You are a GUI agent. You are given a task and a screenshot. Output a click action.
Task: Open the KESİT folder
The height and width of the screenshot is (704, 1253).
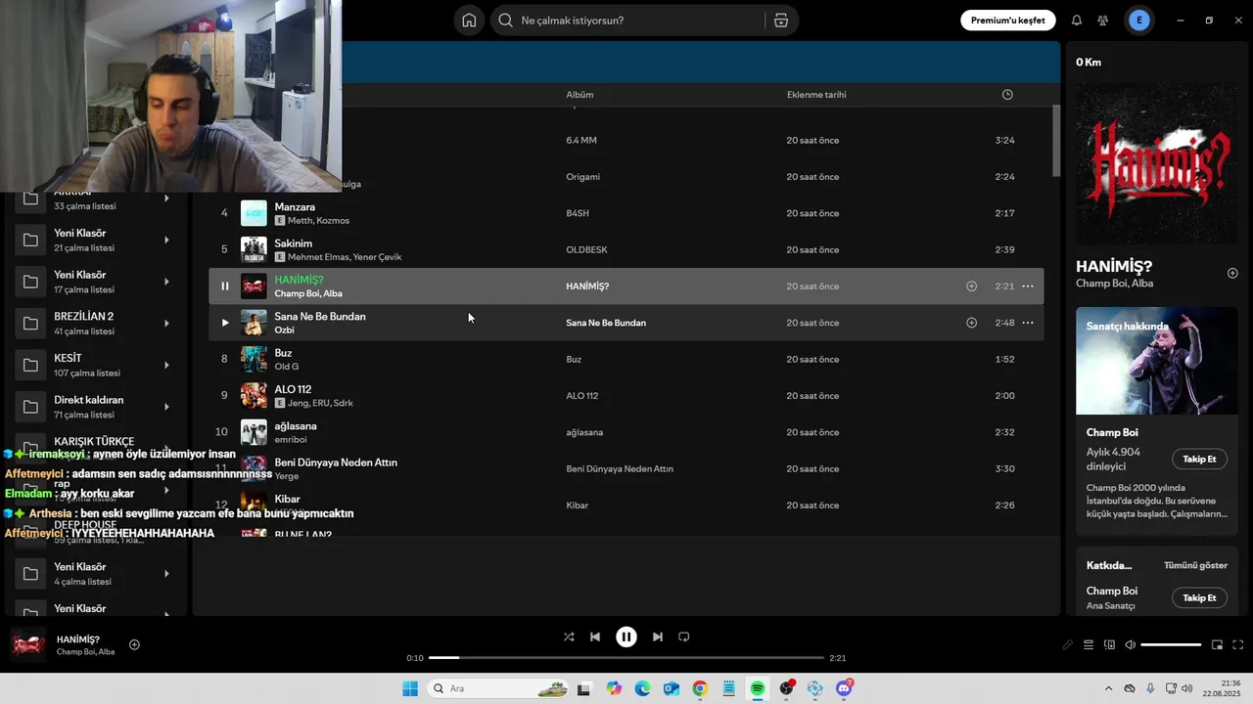pyautogui.click(x=95, y=365)
